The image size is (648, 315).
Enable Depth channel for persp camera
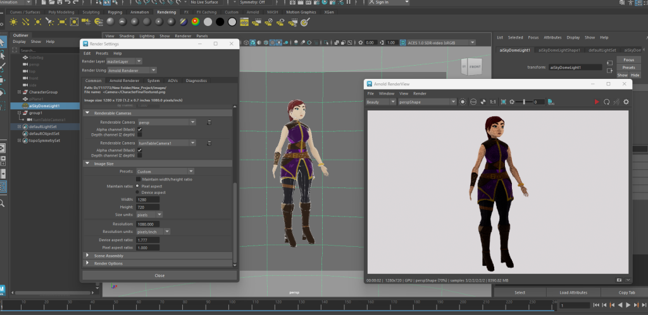coord(139,134)
